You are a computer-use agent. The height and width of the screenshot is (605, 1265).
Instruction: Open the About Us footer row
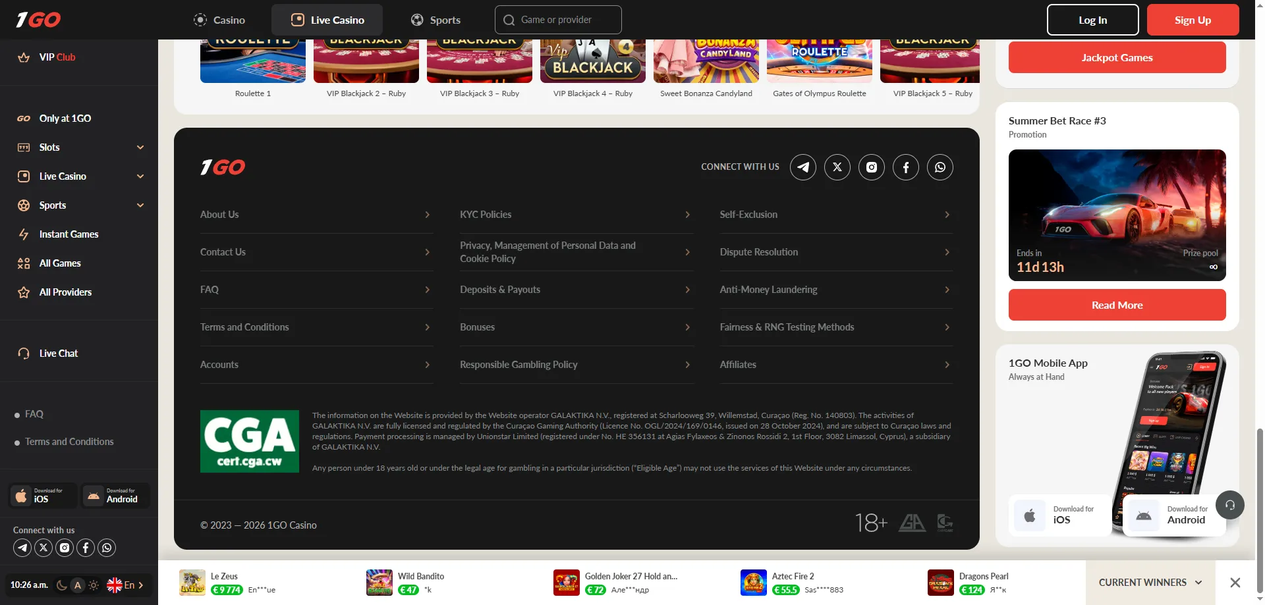[x=317, y=215]
